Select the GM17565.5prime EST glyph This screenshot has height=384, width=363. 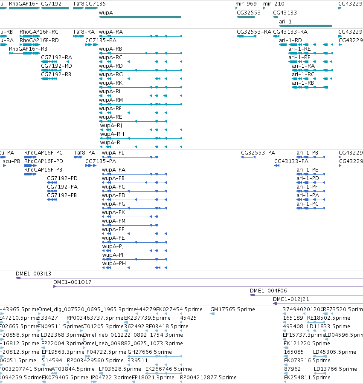coord(212,314)
